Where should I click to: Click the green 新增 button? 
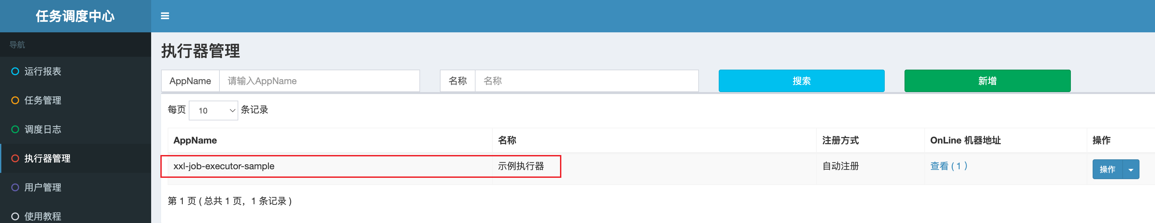click(987, 81)
